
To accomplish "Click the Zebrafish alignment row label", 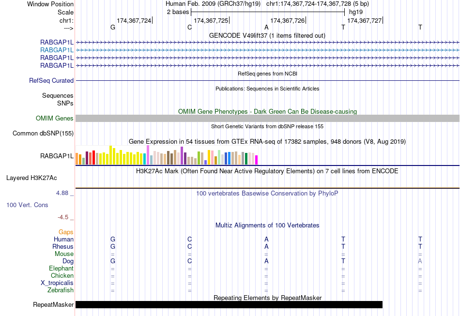I will click(x=61, y=290).
